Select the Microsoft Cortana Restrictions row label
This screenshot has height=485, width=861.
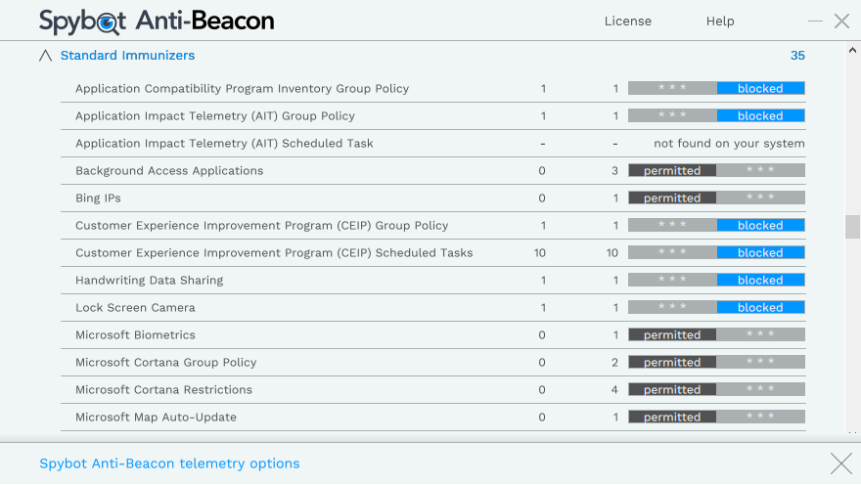click(163, 389)
